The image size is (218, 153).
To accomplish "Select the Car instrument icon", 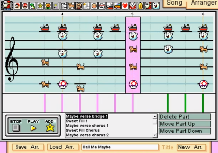I will 117,6.
